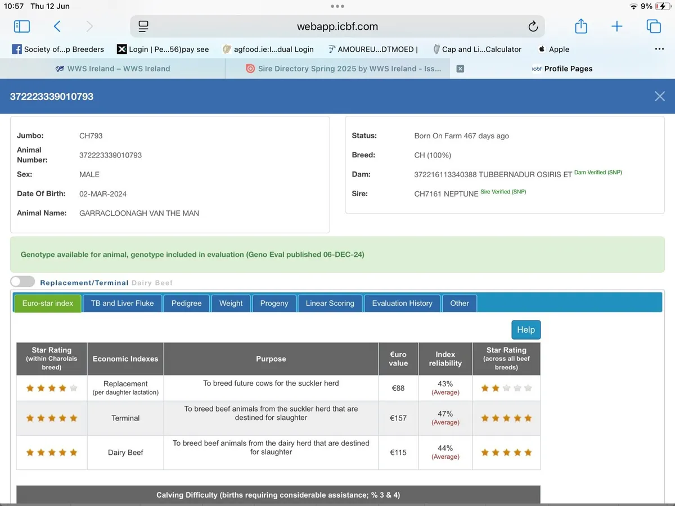Viewport: 675px width, 506px height.
Task: Click the sire CH7161 NEPTUNE
Action: [x=446, y=193]
